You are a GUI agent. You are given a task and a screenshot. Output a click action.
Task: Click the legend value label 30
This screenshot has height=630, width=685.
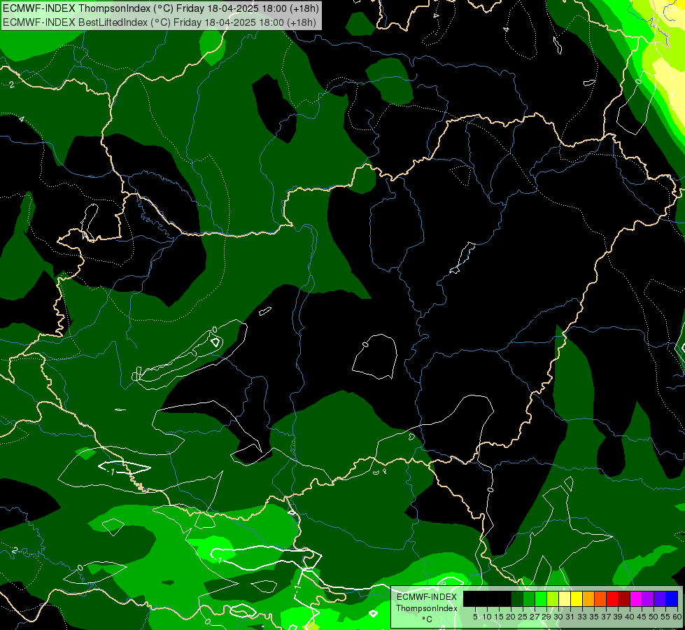pyautogui.click(x=558, y=617)
